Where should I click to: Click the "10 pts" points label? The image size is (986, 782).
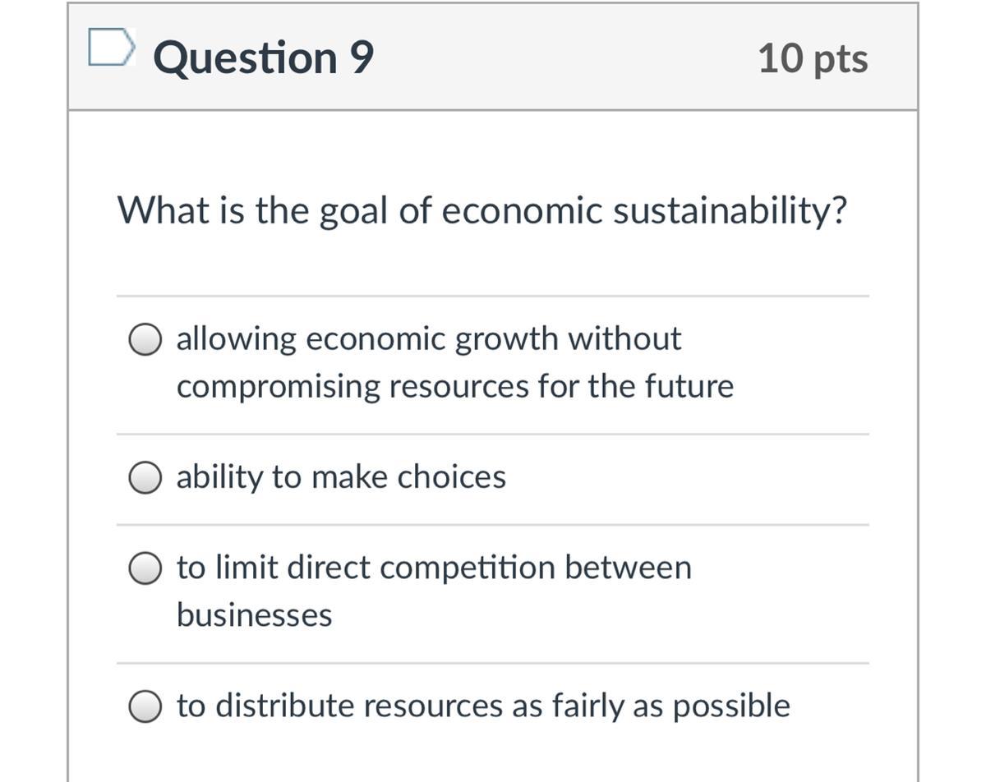pos(812,58)
